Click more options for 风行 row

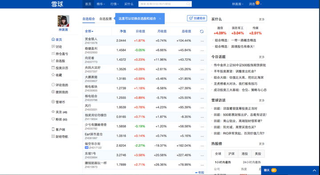coord(202,108)
